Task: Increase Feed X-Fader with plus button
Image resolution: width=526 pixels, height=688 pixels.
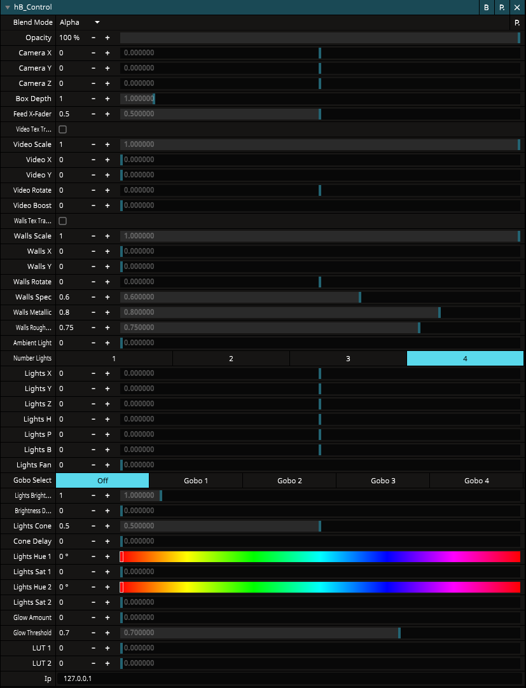Action: 107,114
